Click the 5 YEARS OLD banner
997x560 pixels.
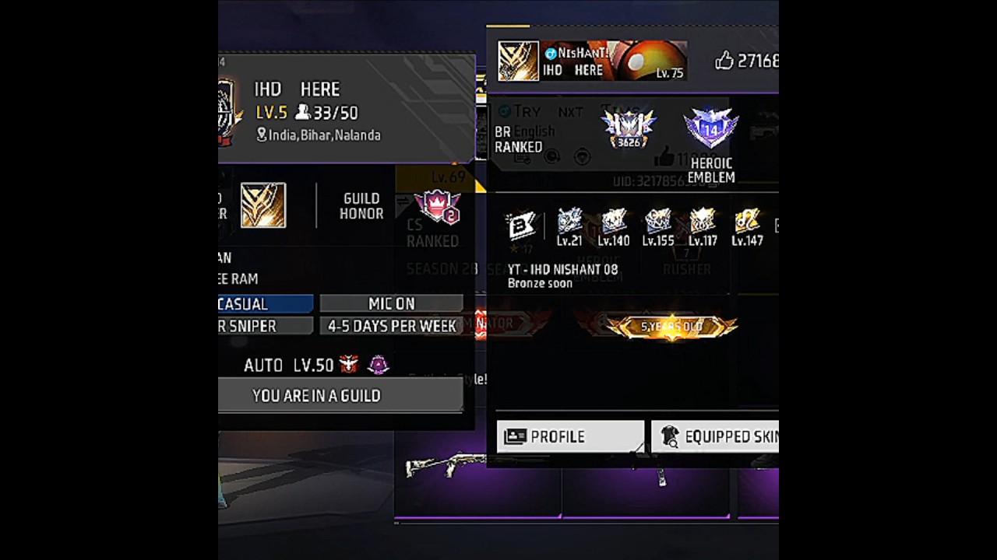[671, 327]
